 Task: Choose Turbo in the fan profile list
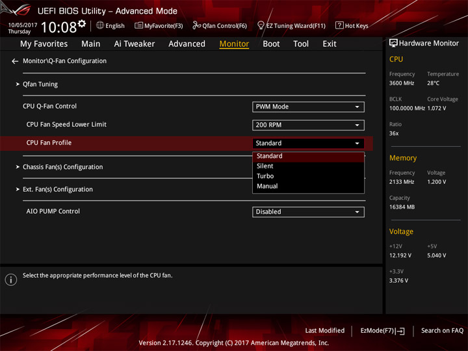[308, 176]
